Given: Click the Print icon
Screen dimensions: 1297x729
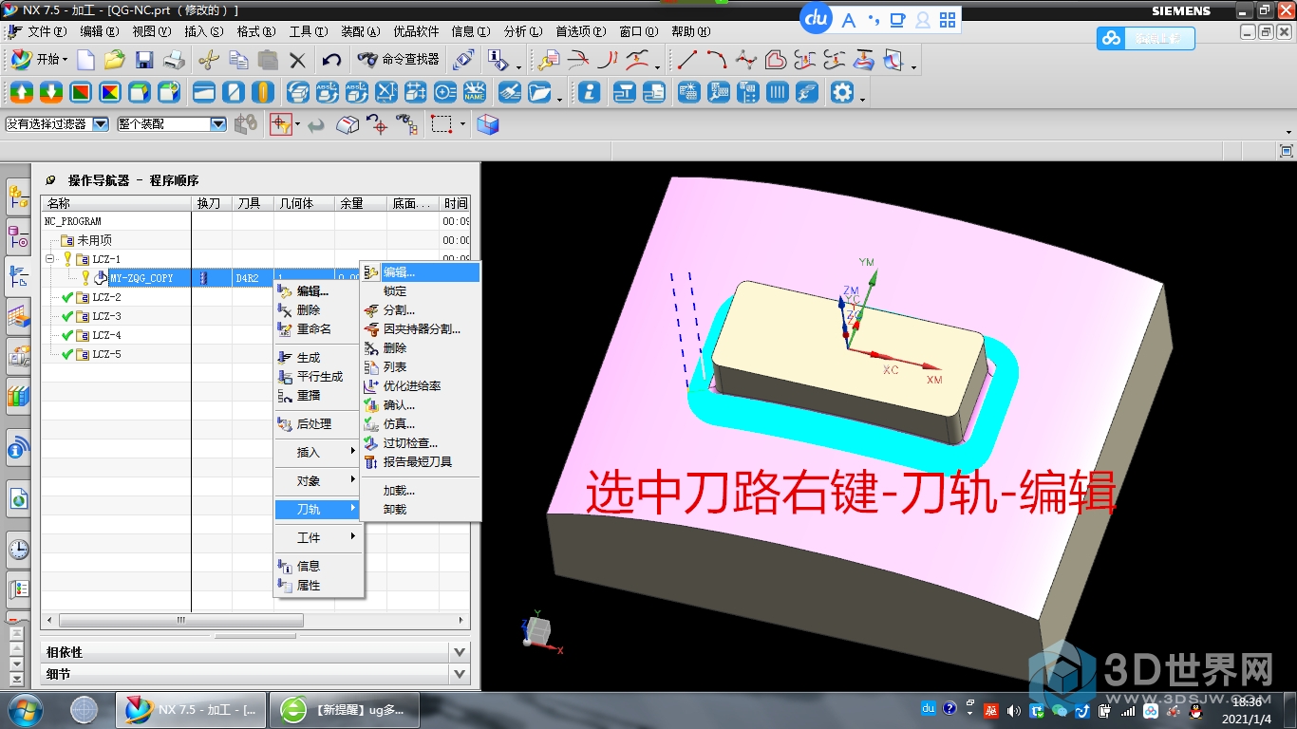Looking at the screenshot, I should 174,60.
